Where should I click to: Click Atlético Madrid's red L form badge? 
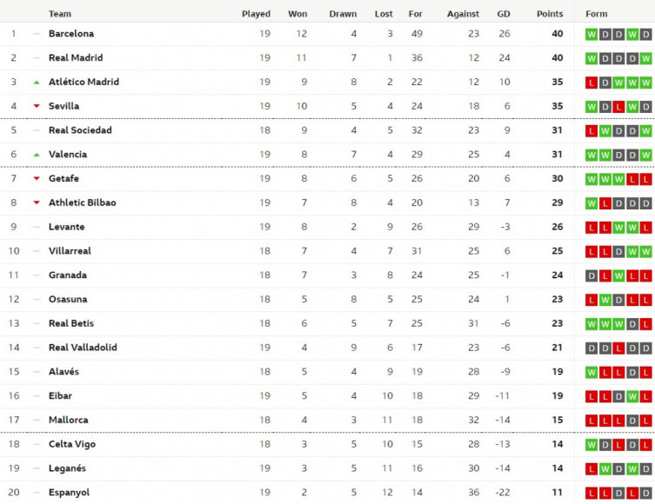592,83
